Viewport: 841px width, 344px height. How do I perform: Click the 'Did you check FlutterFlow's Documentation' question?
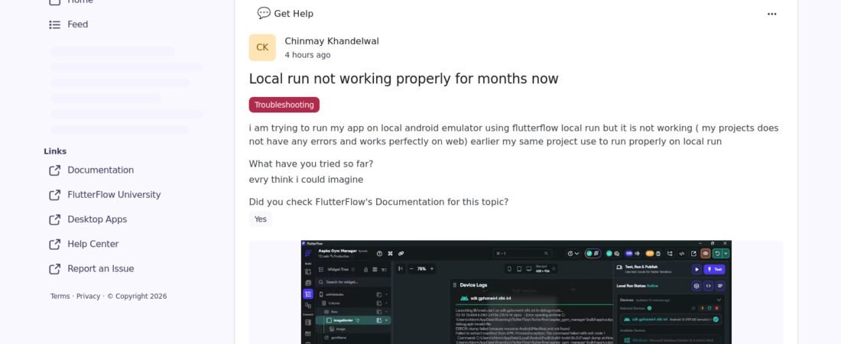click(378, 203)
